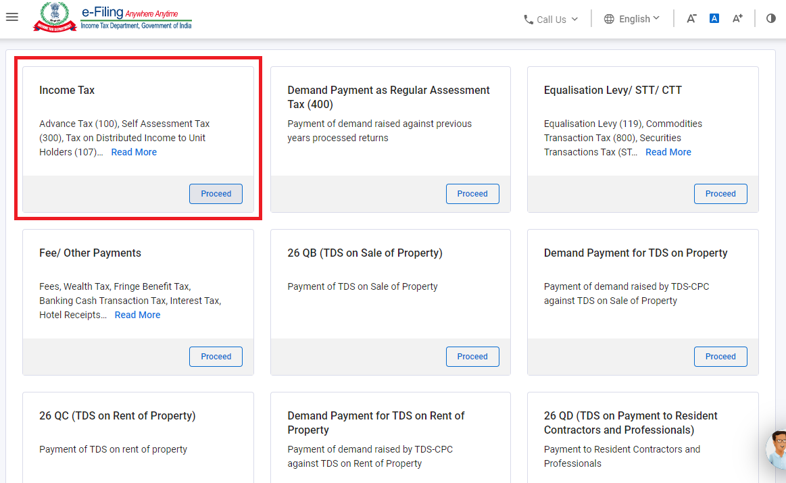Click the phone icon beside Call Us
786x483 pixels.
[x=529, y=20]
